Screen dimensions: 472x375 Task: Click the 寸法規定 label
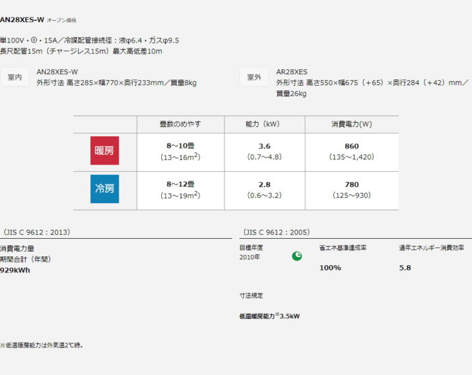tap(251, 295)
